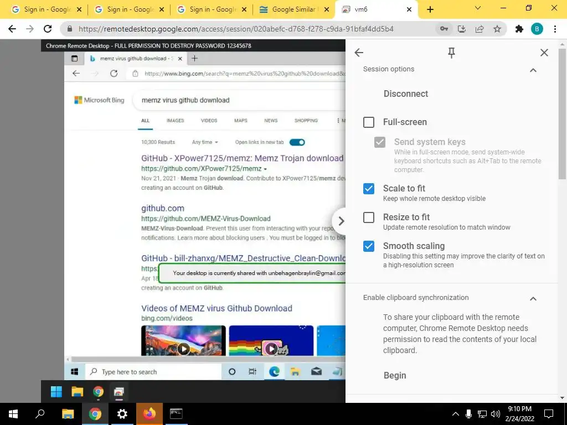Screen dimensions: 567x425
Task: Open Command Prompt on host taskbar
Action: click(x=176, y=414)
